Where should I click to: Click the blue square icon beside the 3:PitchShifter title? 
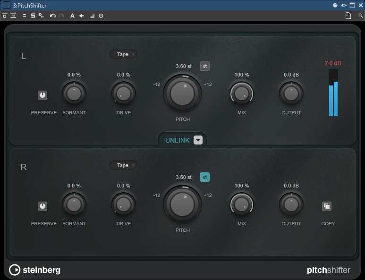coord(6,5)
